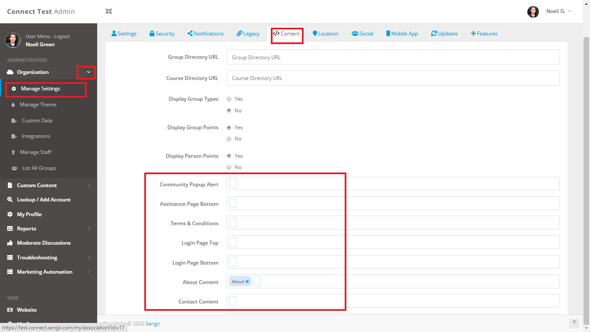Focus the Group Directory URL field
The image size is (590, 332).
[x=393, y=57]
